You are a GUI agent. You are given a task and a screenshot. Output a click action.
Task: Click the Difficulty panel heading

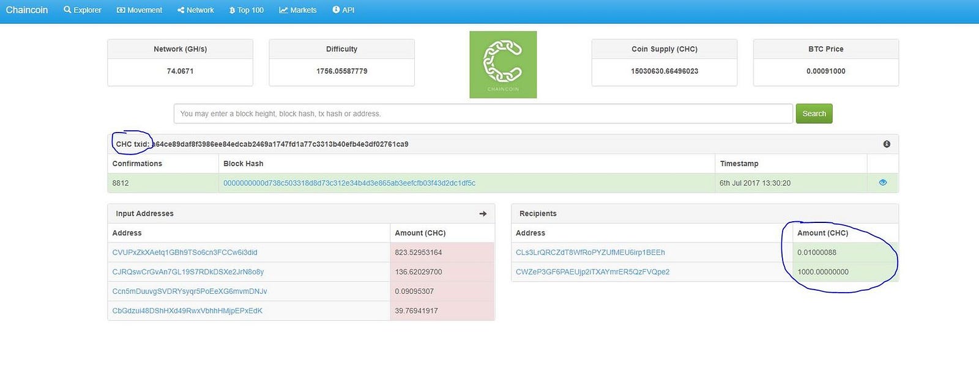point(341,49)
